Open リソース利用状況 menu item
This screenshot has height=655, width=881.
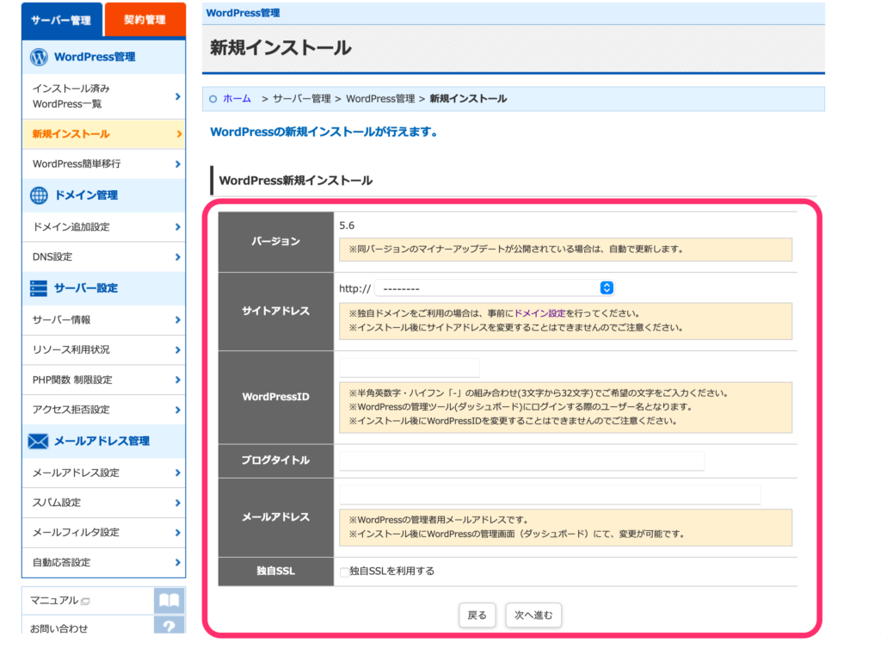pos(103,349)
